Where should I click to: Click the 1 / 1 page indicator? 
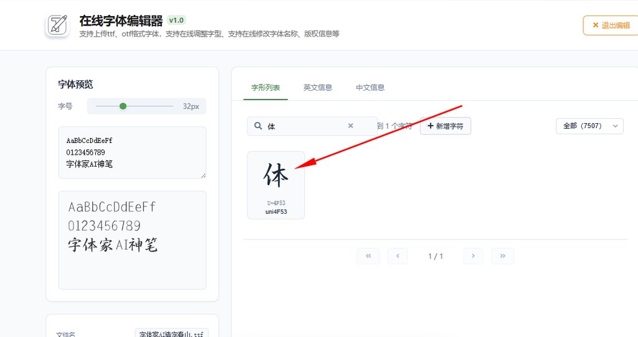[436, 256]
